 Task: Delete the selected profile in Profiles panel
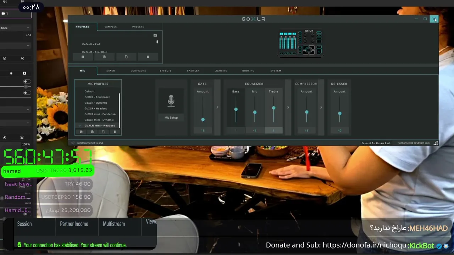148,57
